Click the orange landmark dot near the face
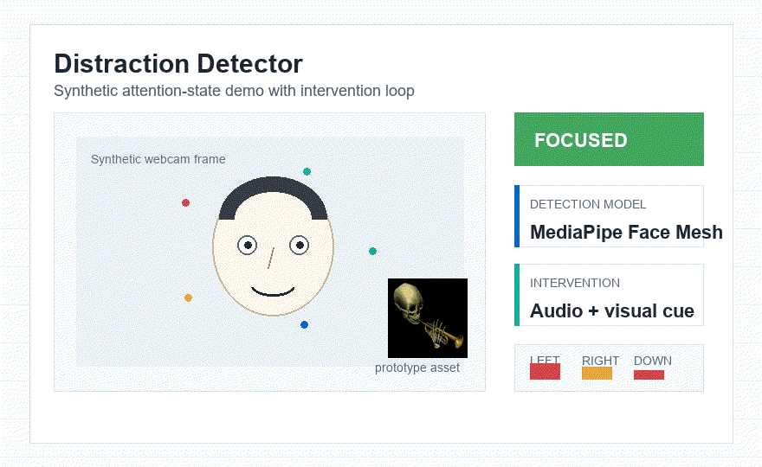 pos(188,298)
